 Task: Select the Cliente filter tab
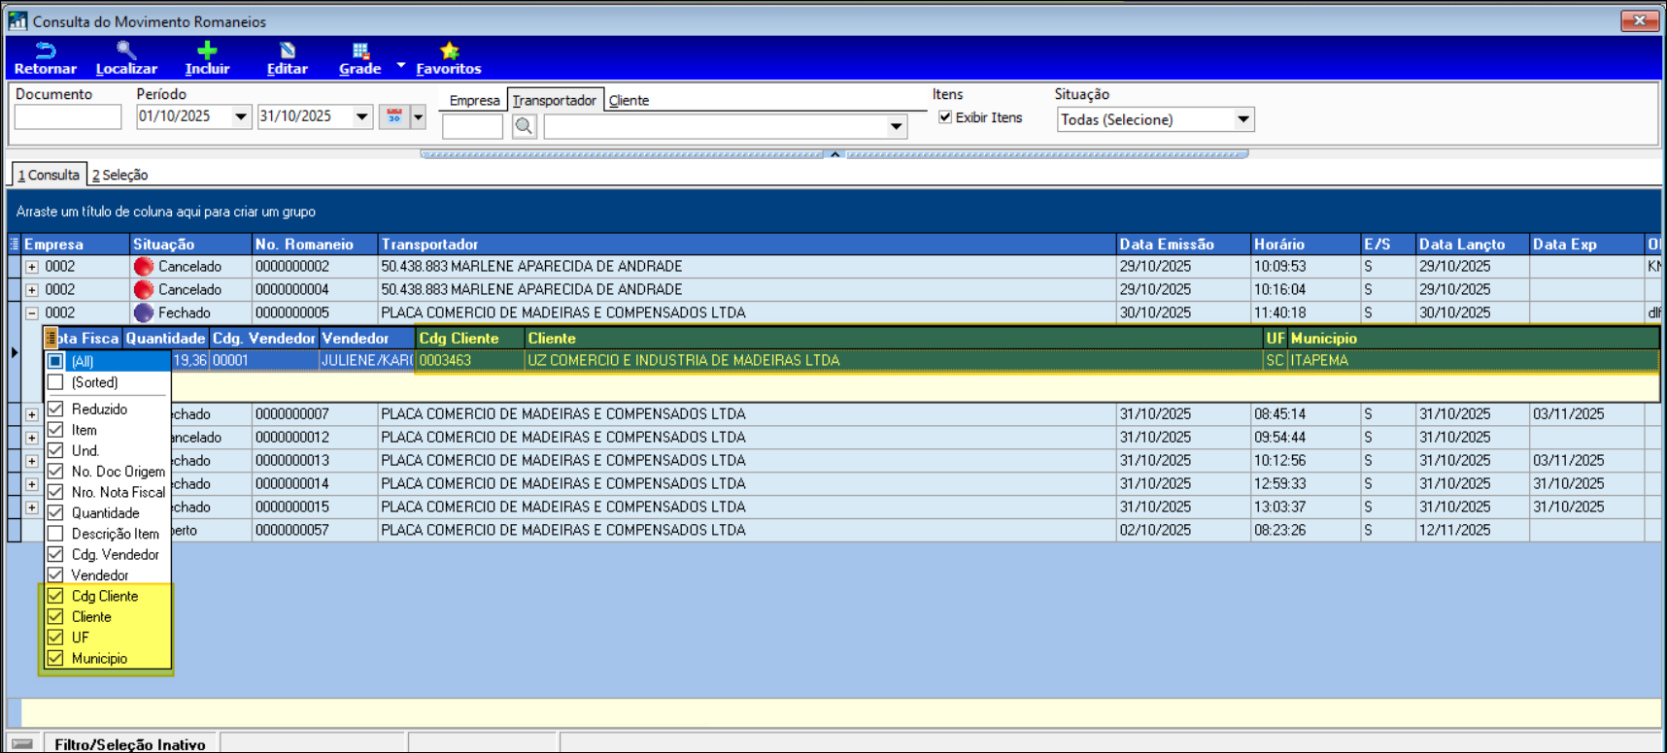point(629,100)
